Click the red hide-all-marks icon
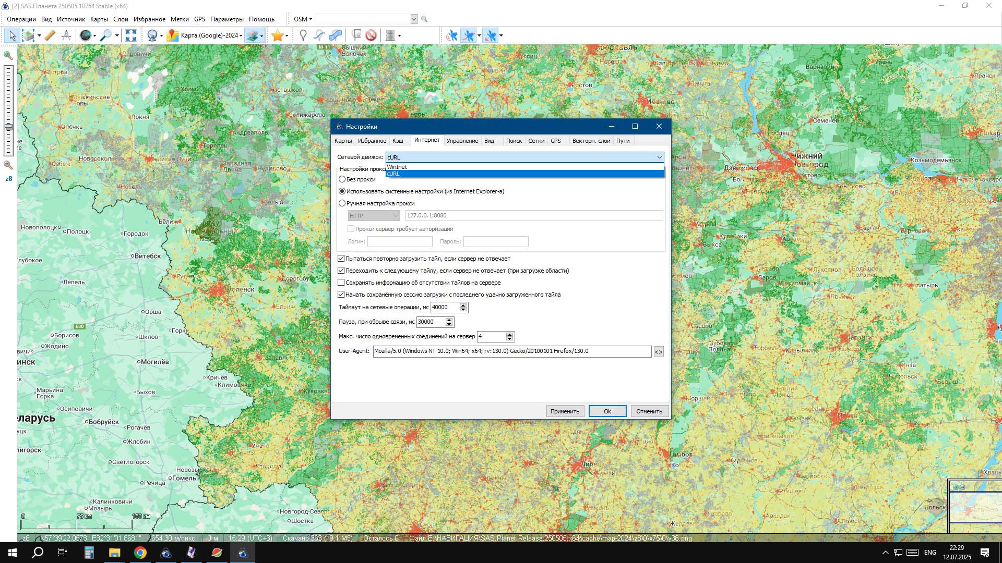Image resolution: width=1002 pixels, height=563 pixels. 371,35
